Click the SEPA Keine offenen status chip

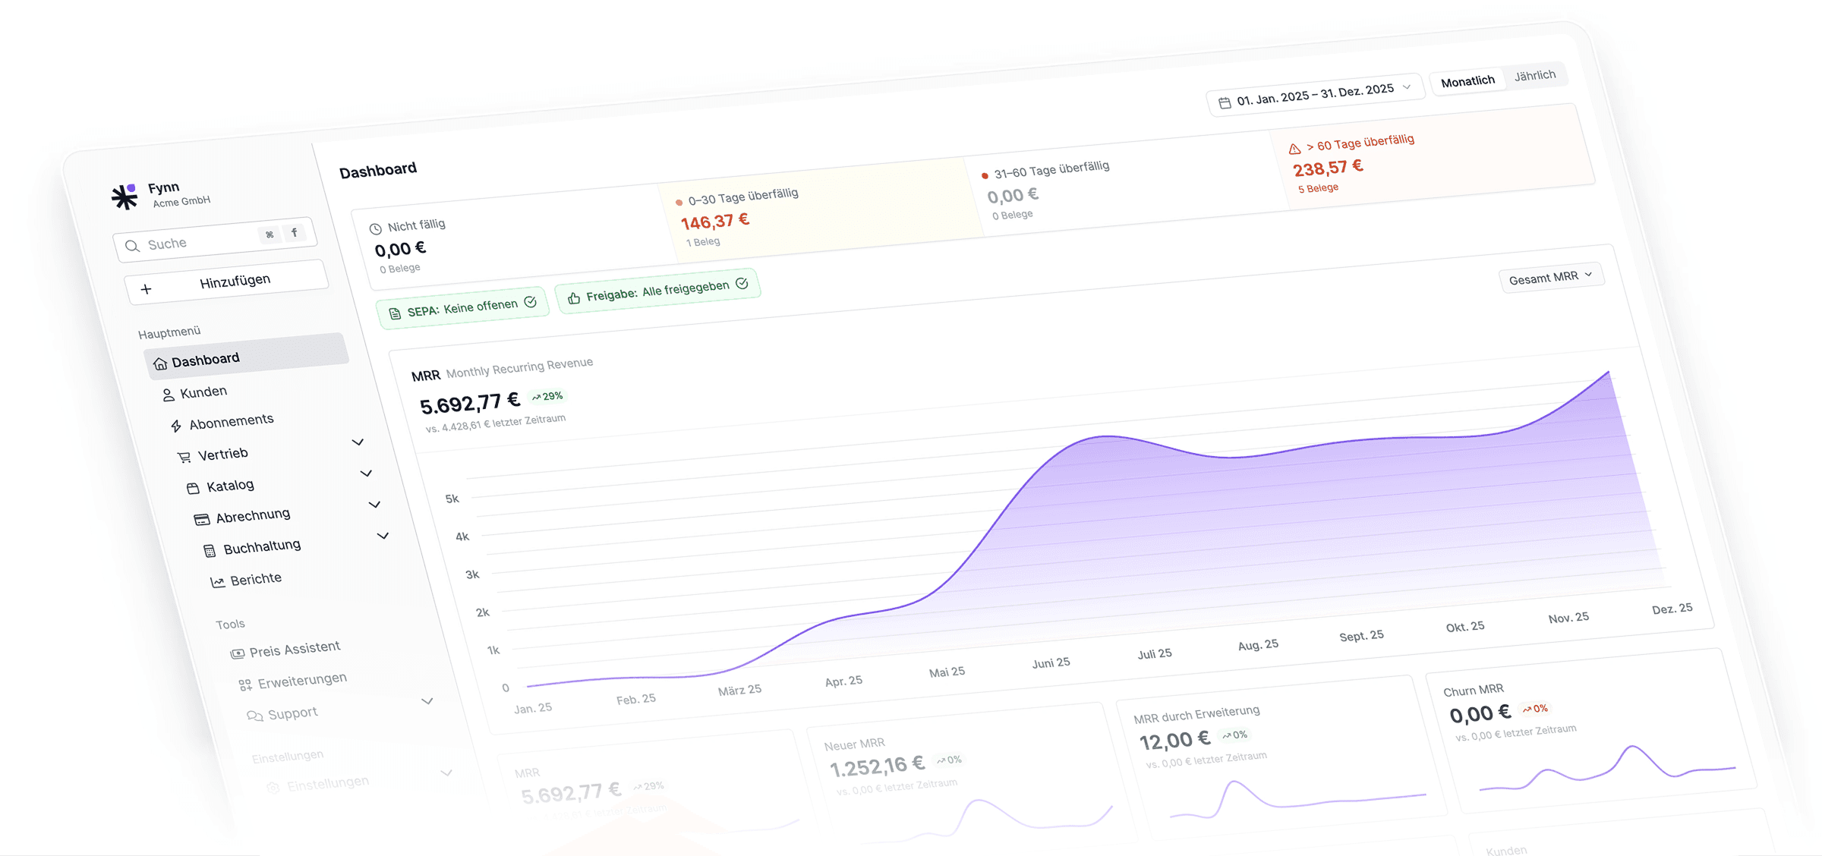coord(463,308)
